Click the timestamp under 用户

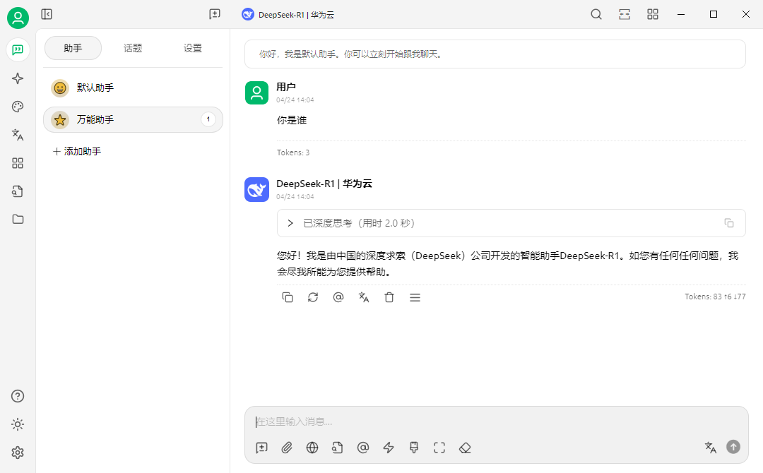click(x=295, y=100)
